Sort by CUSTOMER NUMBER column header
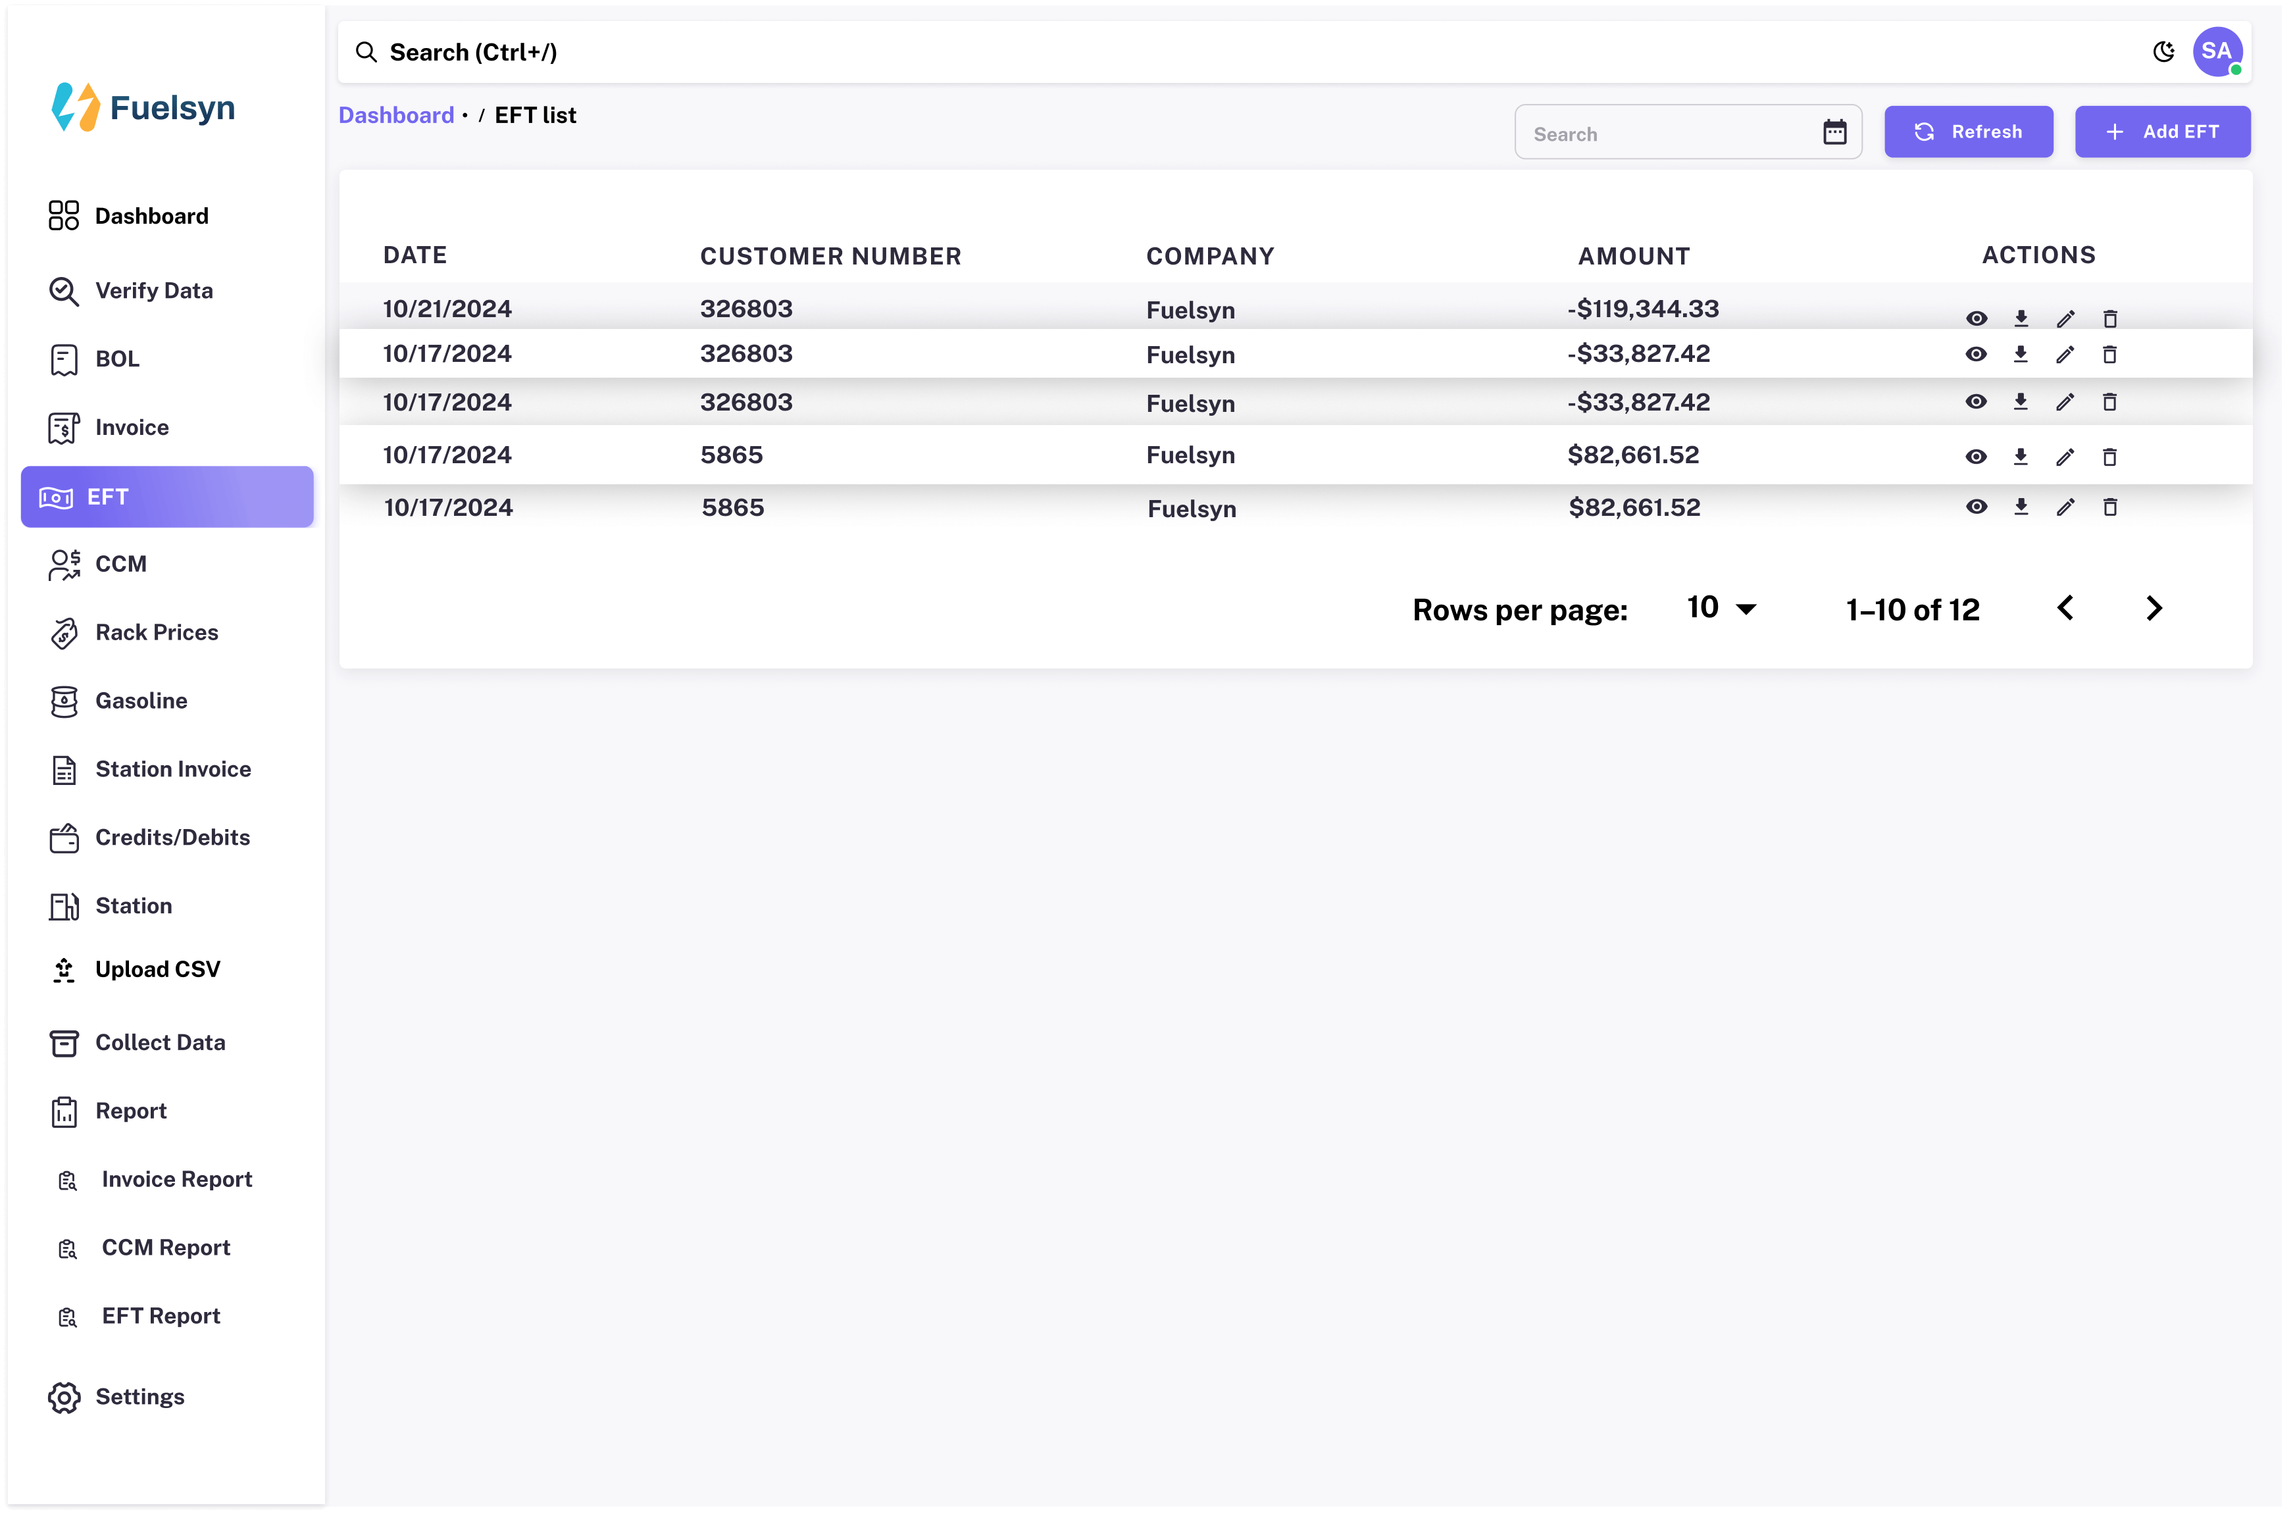 (x=830, y=256)
